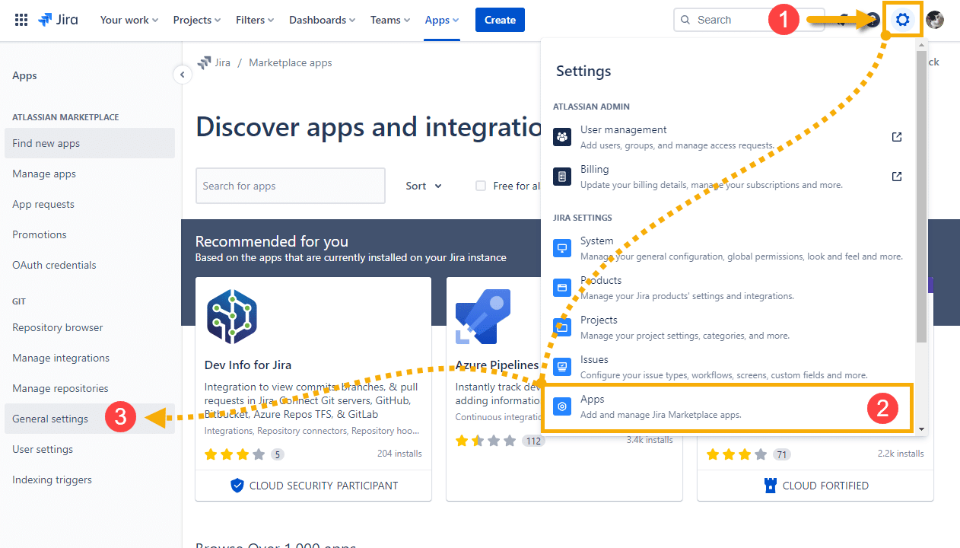
Task: Collapse the sidebar with the arrow button
Action: coord(182,75)
